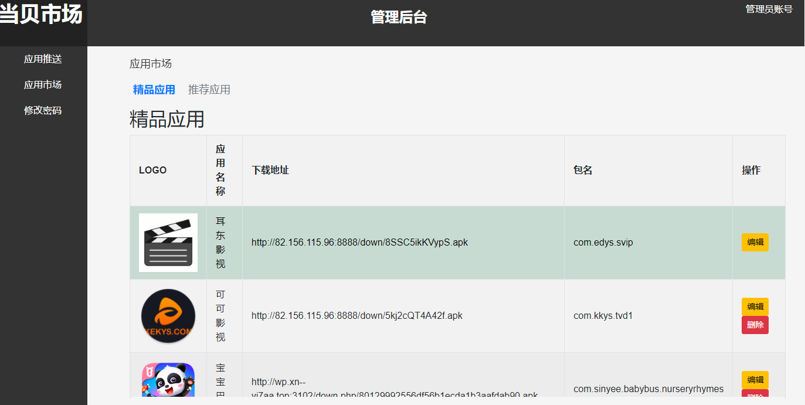This screenshot has height=405, width=805.
Task: Click the 管理后台 header title
Action: [398, 17]
